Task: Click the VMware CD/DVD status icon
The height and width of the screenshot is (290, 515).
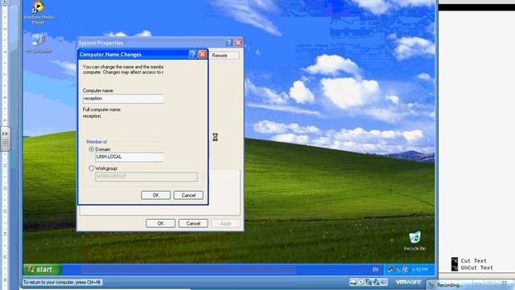Action: [x=360, y=282]
